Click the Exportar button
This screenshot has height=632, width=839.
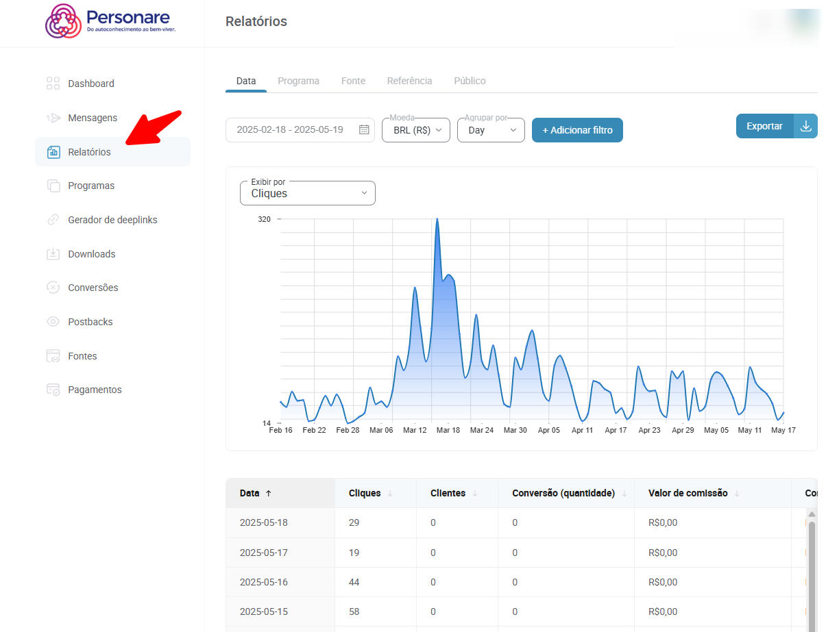tap(764, 126)
